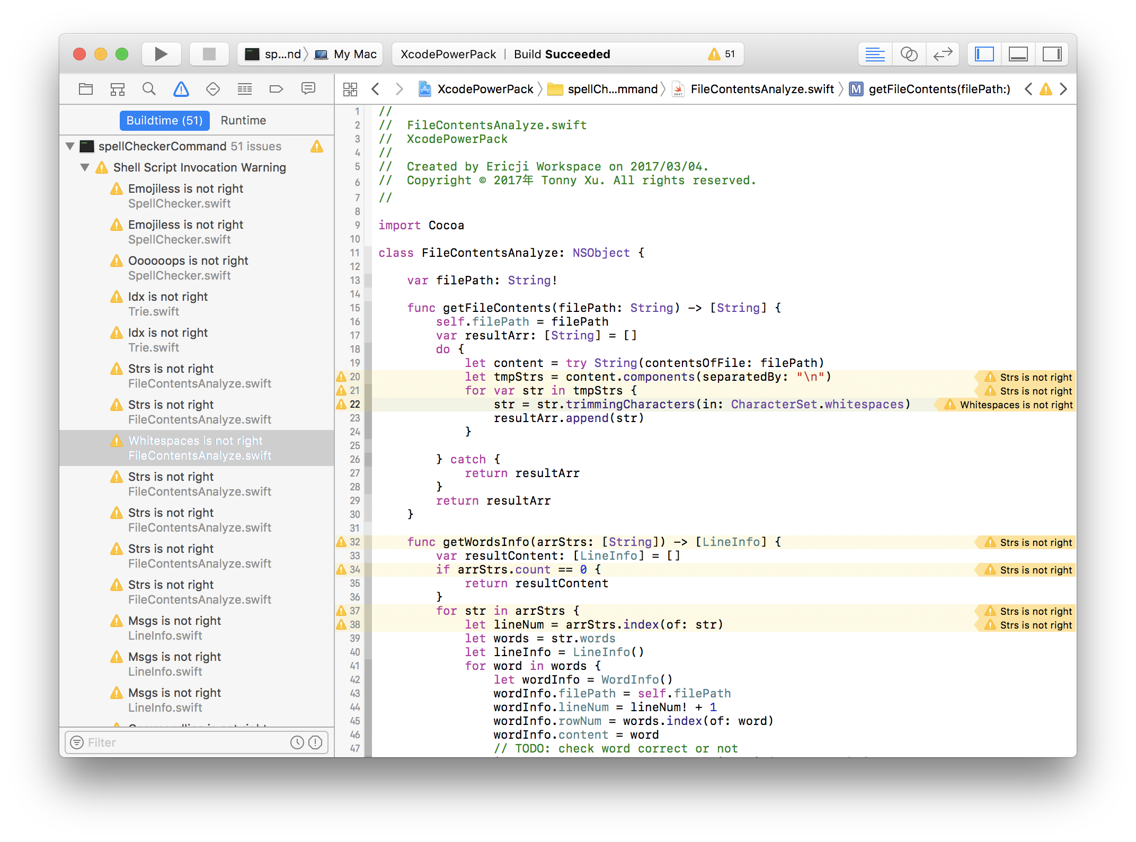Open the Breakpoint navigator icon

(277, 89)
